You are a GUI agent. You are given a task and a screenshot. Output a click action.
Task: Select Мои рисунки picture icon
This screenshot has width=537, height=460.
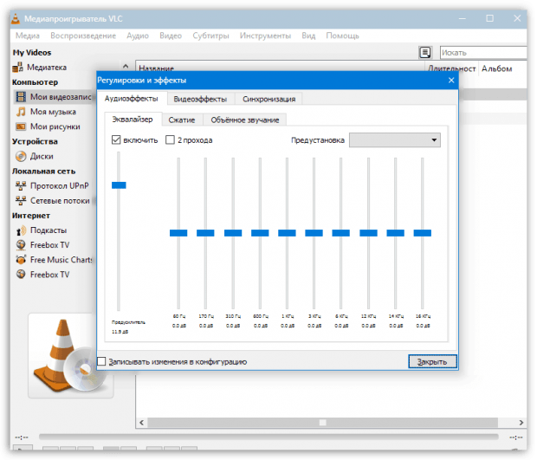[x=21, y=126]
